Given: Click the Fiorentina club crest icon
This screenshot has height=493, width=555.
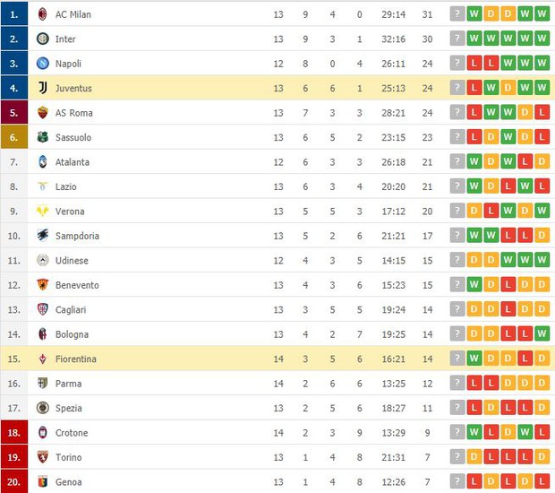Looking at the screenshot, I should point(42,359).
